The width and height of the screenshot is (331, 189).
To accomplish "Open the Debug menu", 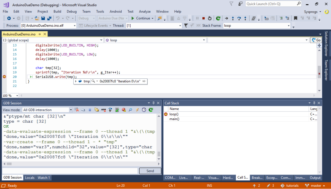I will 71,12.
